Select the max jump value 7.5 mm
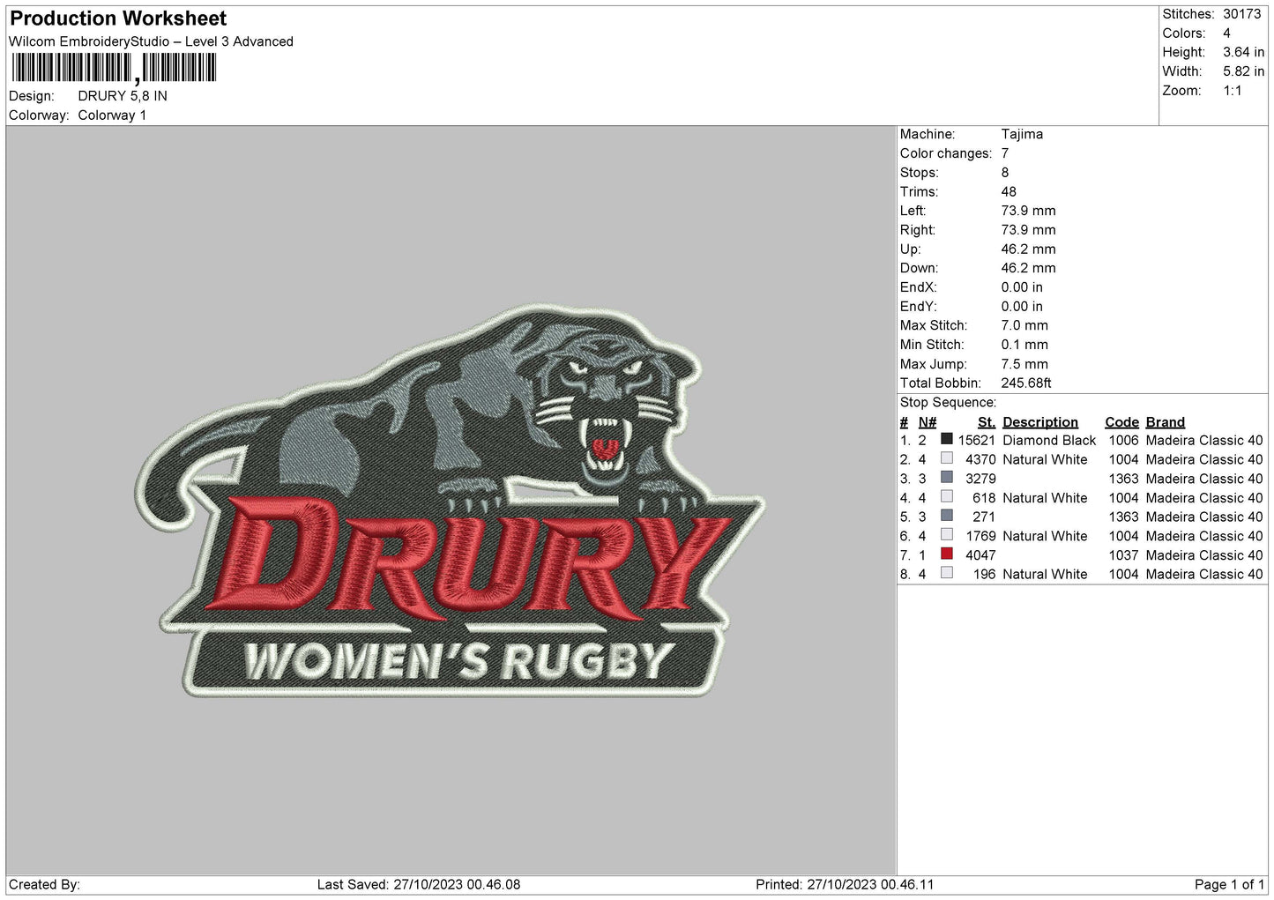 (1024, 364)
